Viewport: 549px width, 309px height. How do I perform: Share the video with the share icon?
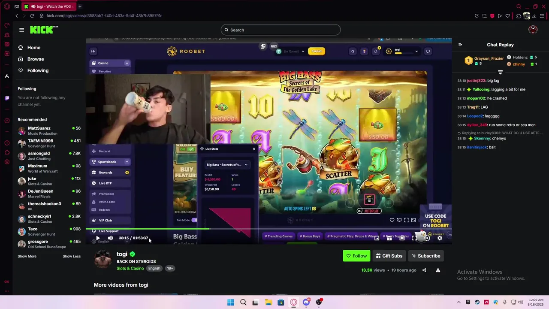tap(424, 270)
